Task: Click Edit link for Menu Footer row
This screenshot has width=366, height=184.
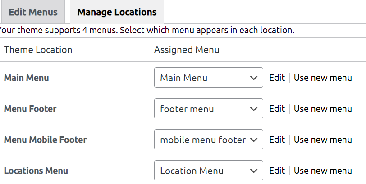Action: tap(277, 109)
